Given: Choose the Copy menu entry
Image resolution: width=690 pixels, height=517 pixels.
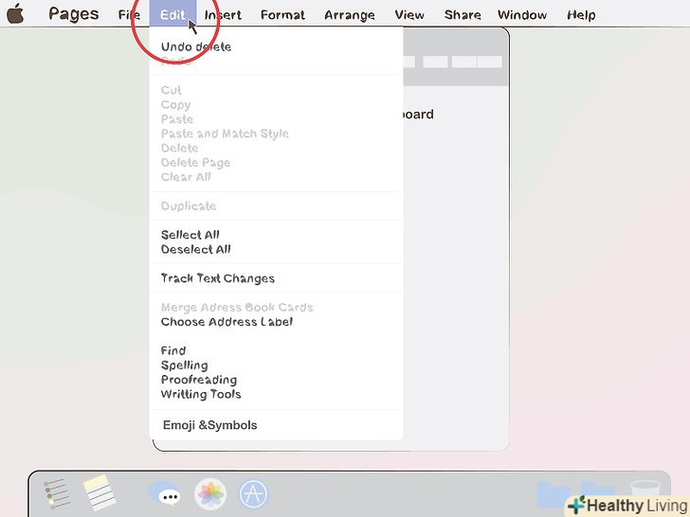Looking at the screenshot, I should point(175,104).
